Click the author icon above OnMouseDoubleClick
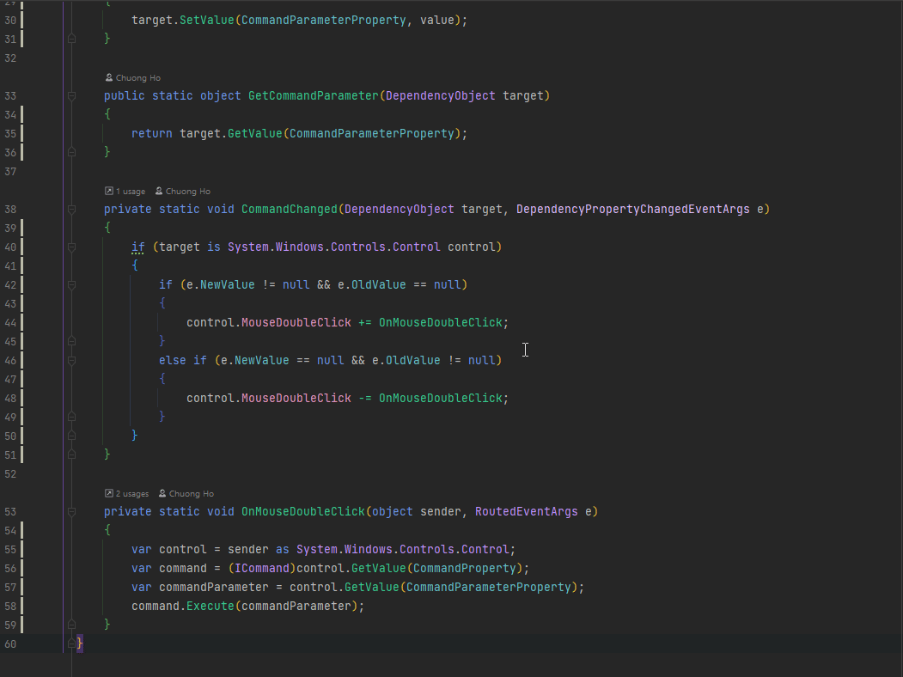The height and width of the screenshot is (677, 903). (162, 494)
